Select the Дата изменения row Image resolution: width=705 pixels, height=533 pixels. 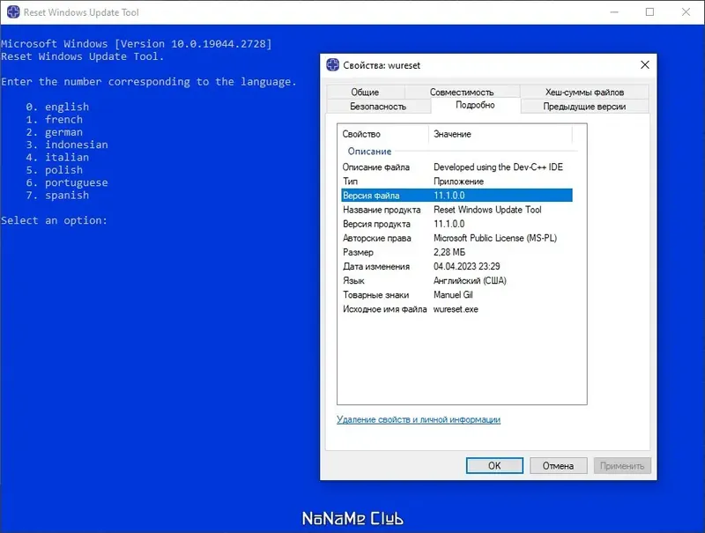click(x=456, y=266)
